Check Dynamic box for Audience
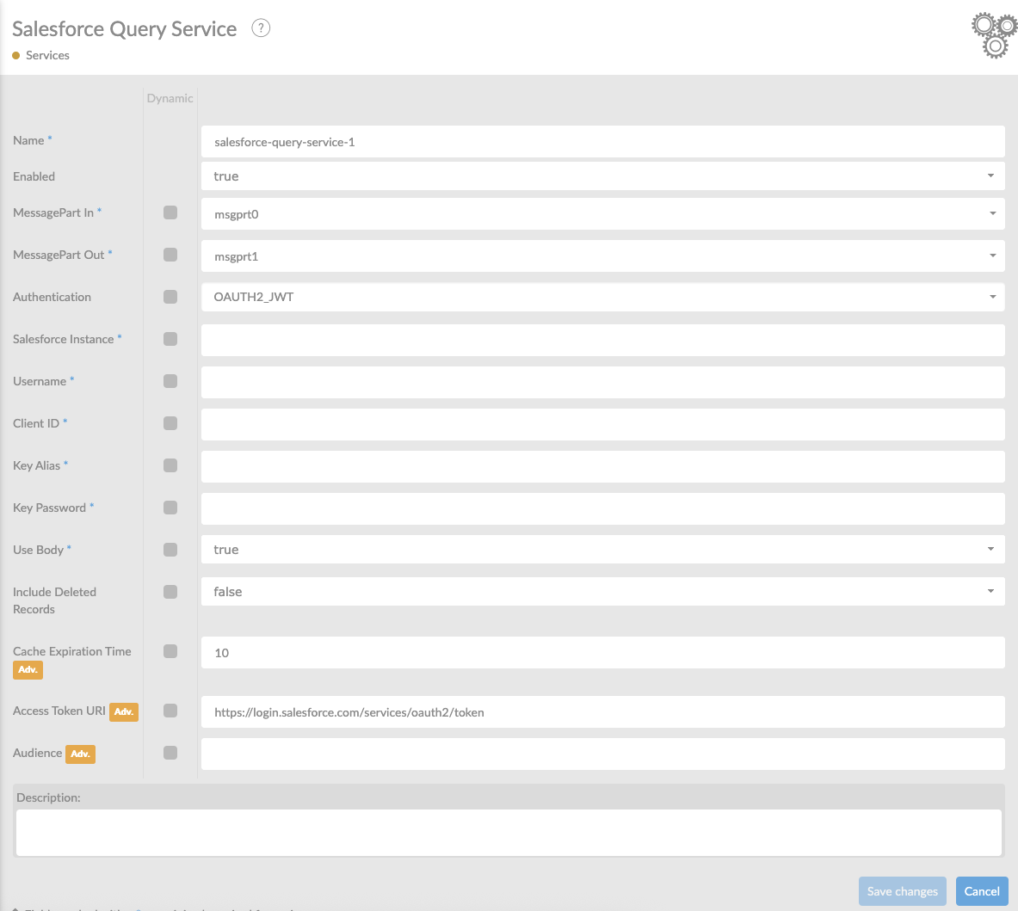 pyautogui.click(x=170, y=754)
